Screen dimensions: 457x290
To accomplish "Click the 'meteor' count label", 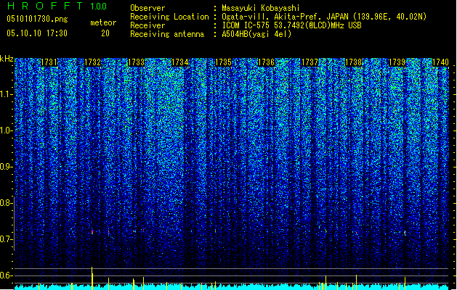I will 103,22.
